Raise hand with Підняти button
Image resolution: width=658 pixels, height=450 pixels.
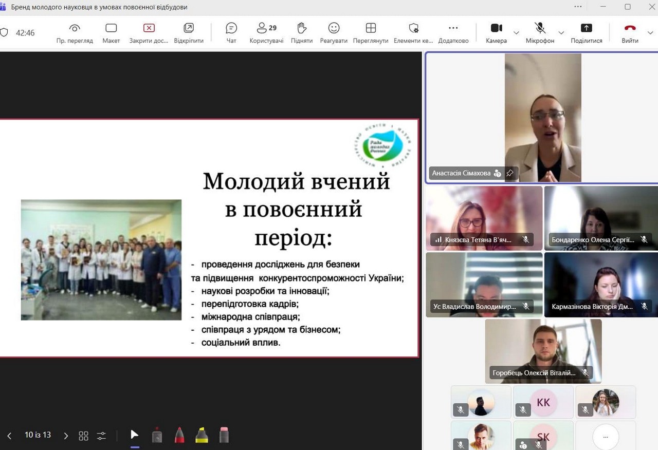[x=302, y=32]
